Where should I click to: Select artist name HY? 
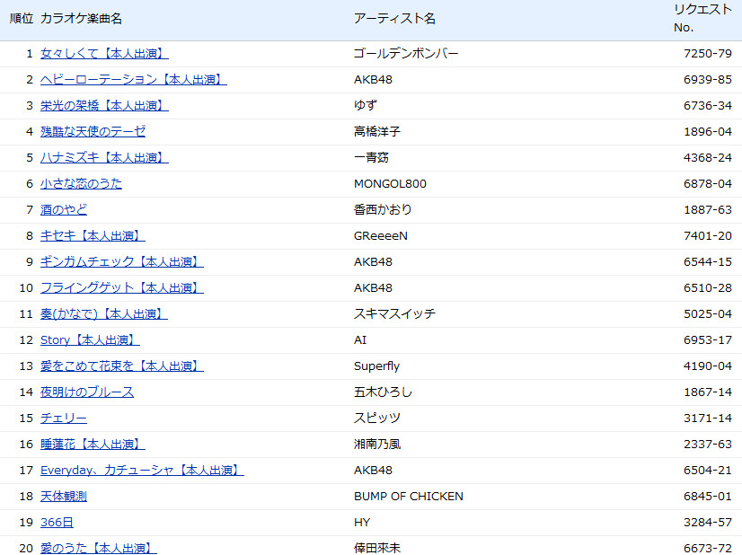click(361, 522)
